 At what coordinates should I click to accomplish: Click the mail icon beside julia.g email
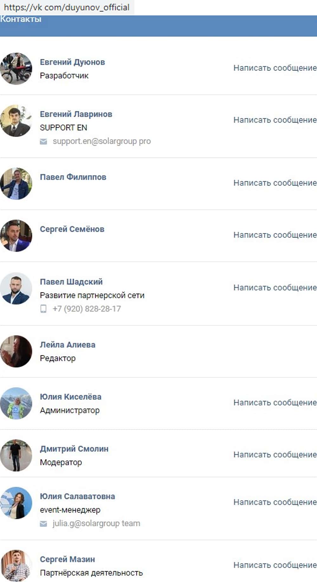click(43, 524)
